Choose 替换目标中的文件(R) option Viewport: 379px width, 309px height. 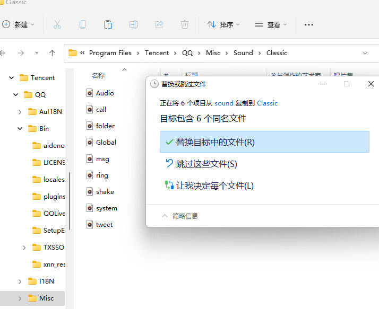[x=264, y=142]
